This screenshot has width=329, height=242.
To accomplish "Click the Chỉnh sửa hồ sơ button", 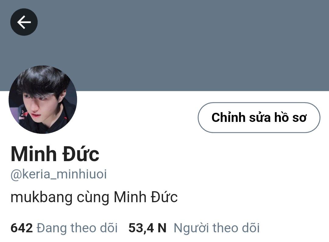I will pyautogui.click(x=259, y=117).
